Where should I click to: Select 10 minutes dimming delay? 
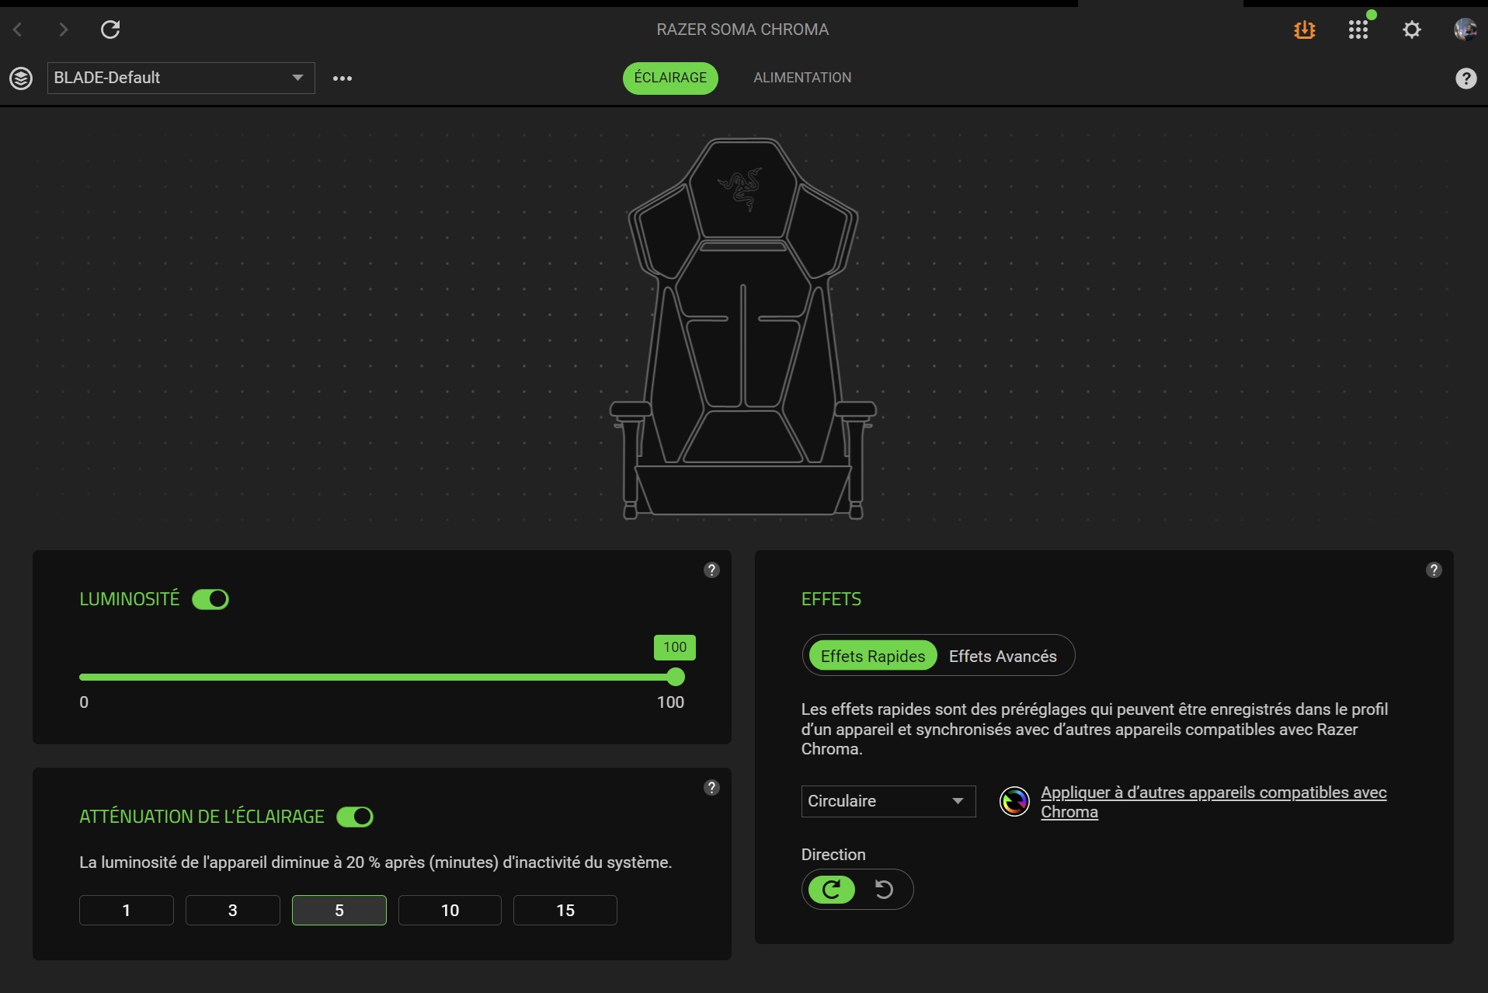tap(450, 910)
